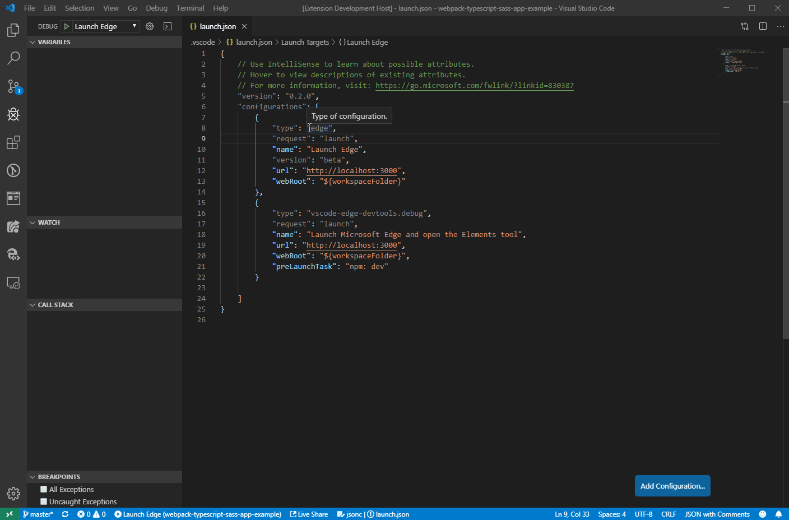Collapse the Breakpoints section
Screen dimensions: 789x520
(x=32, y=476)
